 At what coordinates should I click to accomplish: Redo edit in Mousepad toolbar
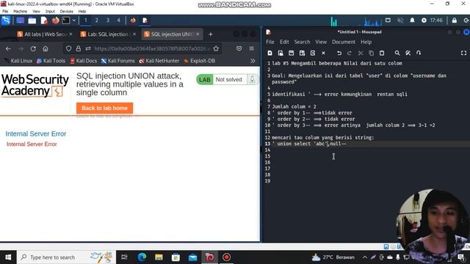point(350,53)
